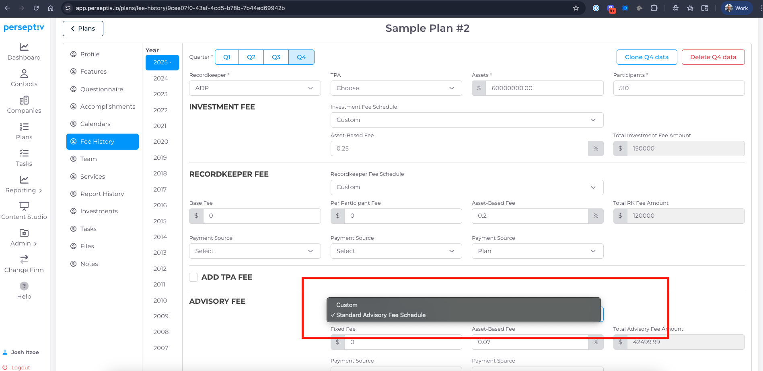Open Base Fee Payment Source dropdown
This screenshot has width=763, height=371.
point(255,251)
